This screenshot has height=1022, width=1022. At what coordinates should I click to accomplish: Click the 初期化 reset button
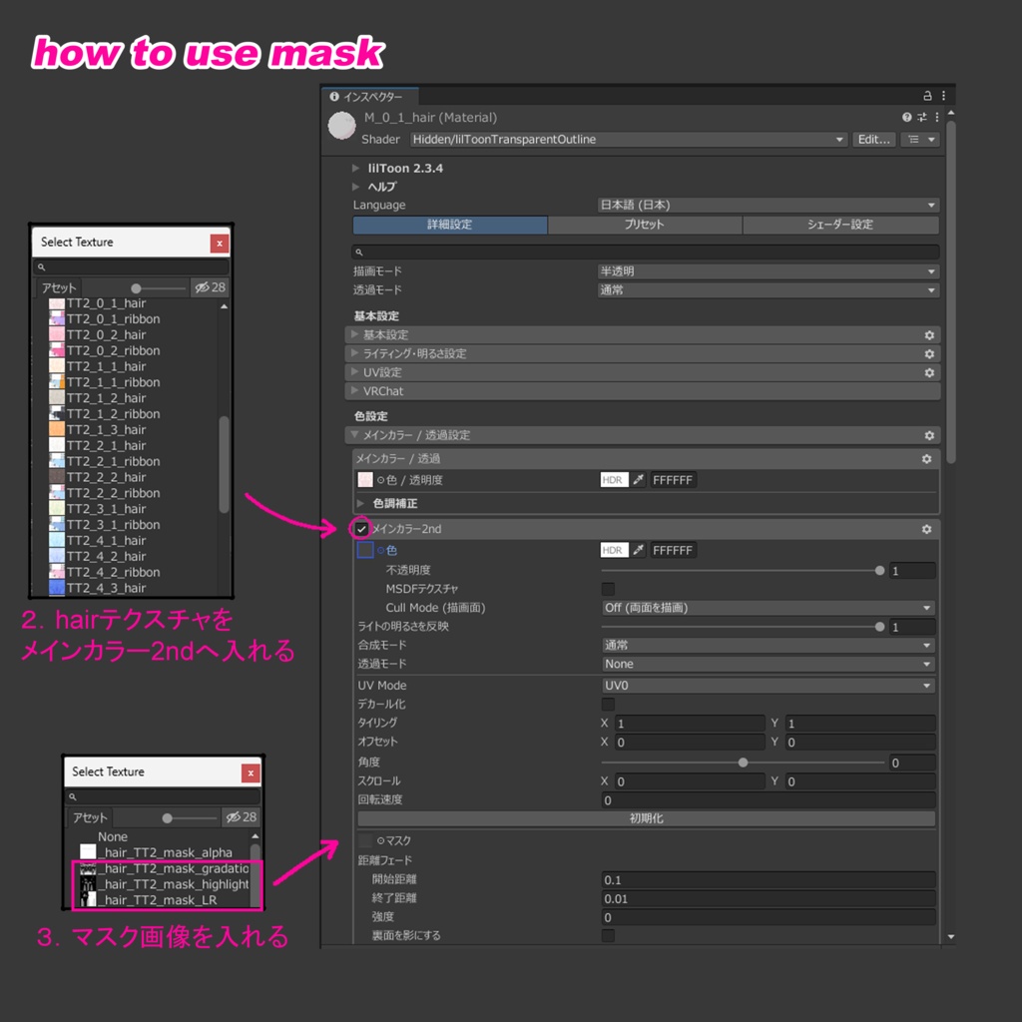(x=646, y=818)
